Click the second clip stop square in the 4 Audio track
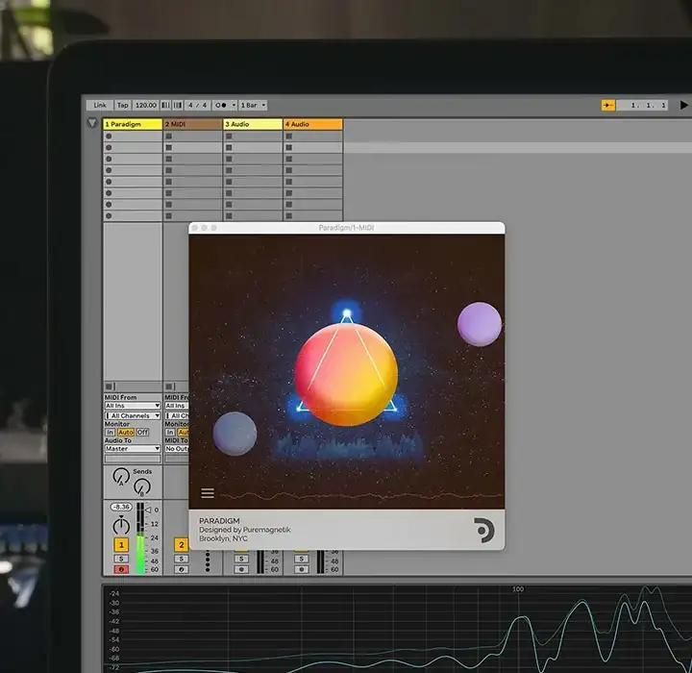The width and height of the screenshot is (692, 673). pyautogui.click(x=288, y=147)
